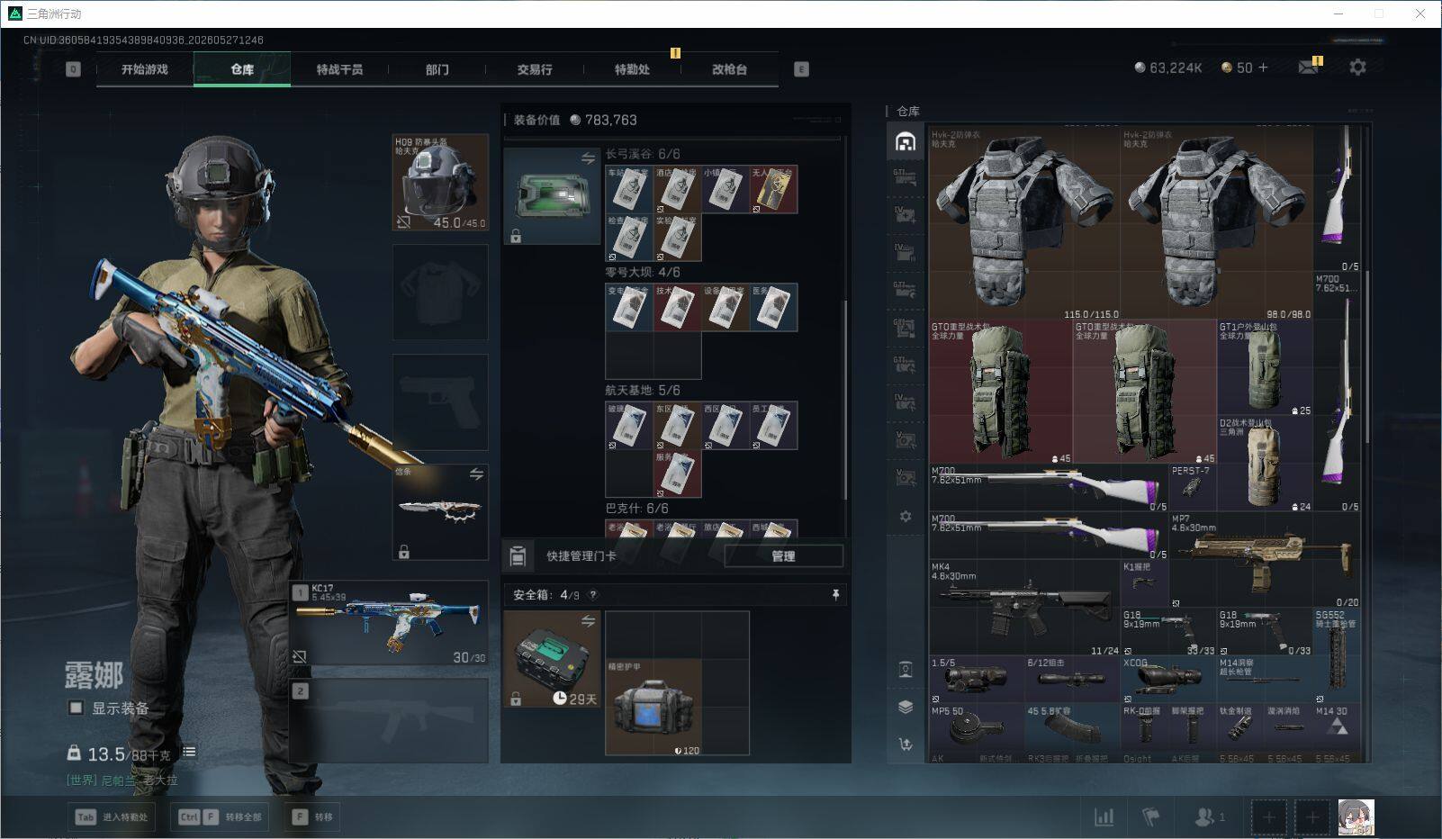This screenshot has width=1442, height=839.
Task: Click the 63,224K currency balance
Action: coord(1167,68)
